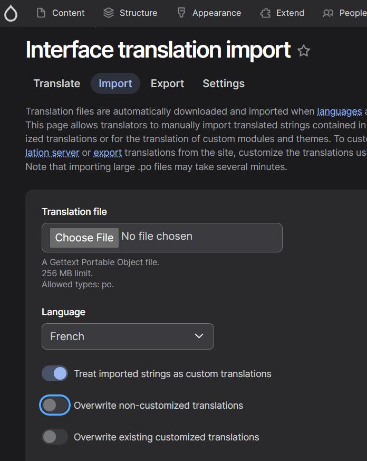Click the Extend puzzle-piece icon
This screenshot has height=461, width=367.
click(x=265, y=12)
